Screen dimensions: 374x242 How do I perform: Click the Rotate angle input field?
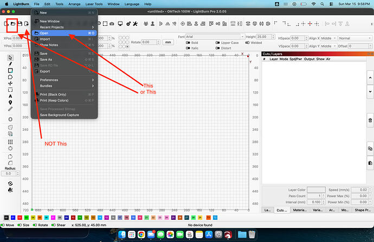pyautogui.click(x=149, y=42)
